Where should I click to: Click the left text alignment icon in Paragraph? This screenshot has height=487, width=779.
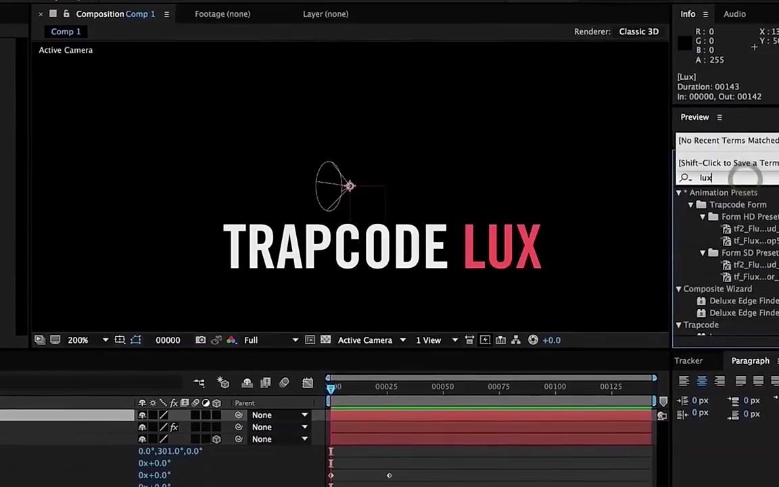point(685,381)
